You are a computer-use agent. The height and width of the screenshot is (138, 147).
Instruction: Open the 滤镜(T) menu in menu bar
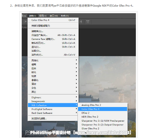click(x=33, y=16)
